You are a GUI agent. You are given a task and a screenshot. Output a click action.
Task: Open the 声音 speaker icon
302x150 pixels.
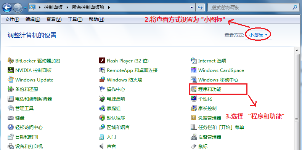point(102,146)
